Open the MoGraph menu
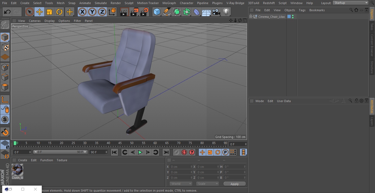This screenshot has height=193, width=375. tap(169, 3)
